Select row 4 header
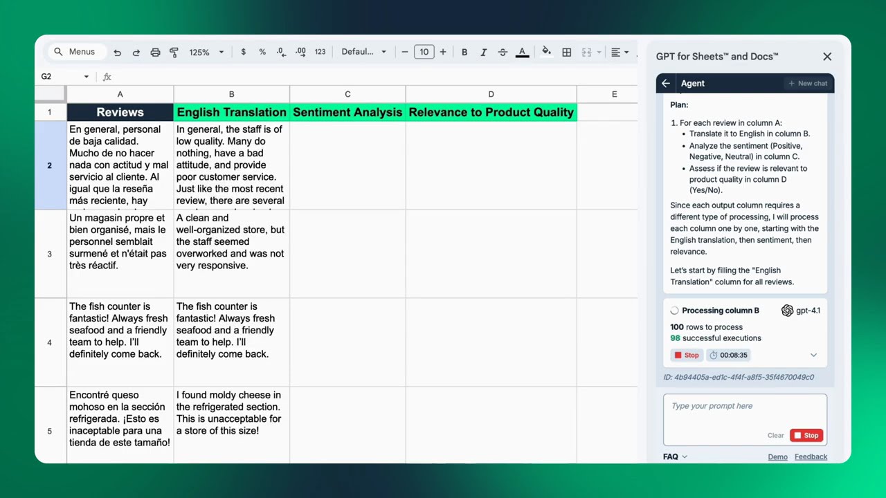 [50, 342]
